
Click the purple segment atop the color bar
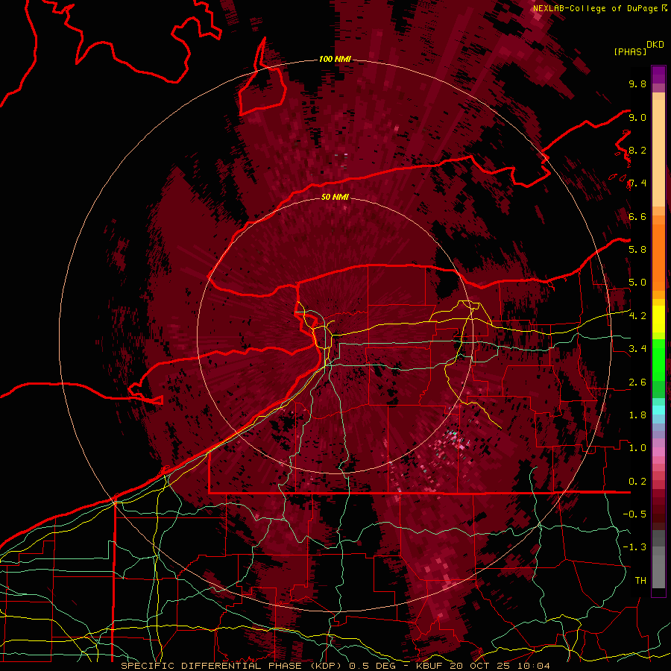(x=658, y=75)
